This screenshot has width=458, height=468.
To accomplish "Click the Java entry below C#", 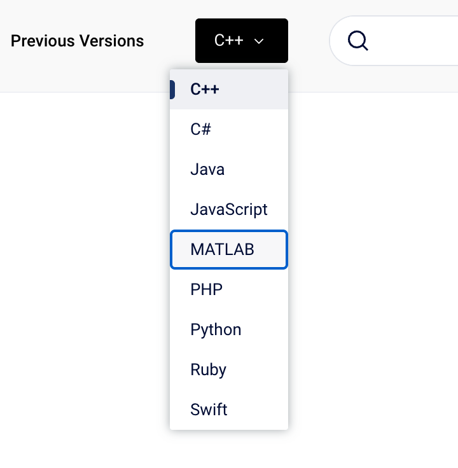I will point(207,170).
